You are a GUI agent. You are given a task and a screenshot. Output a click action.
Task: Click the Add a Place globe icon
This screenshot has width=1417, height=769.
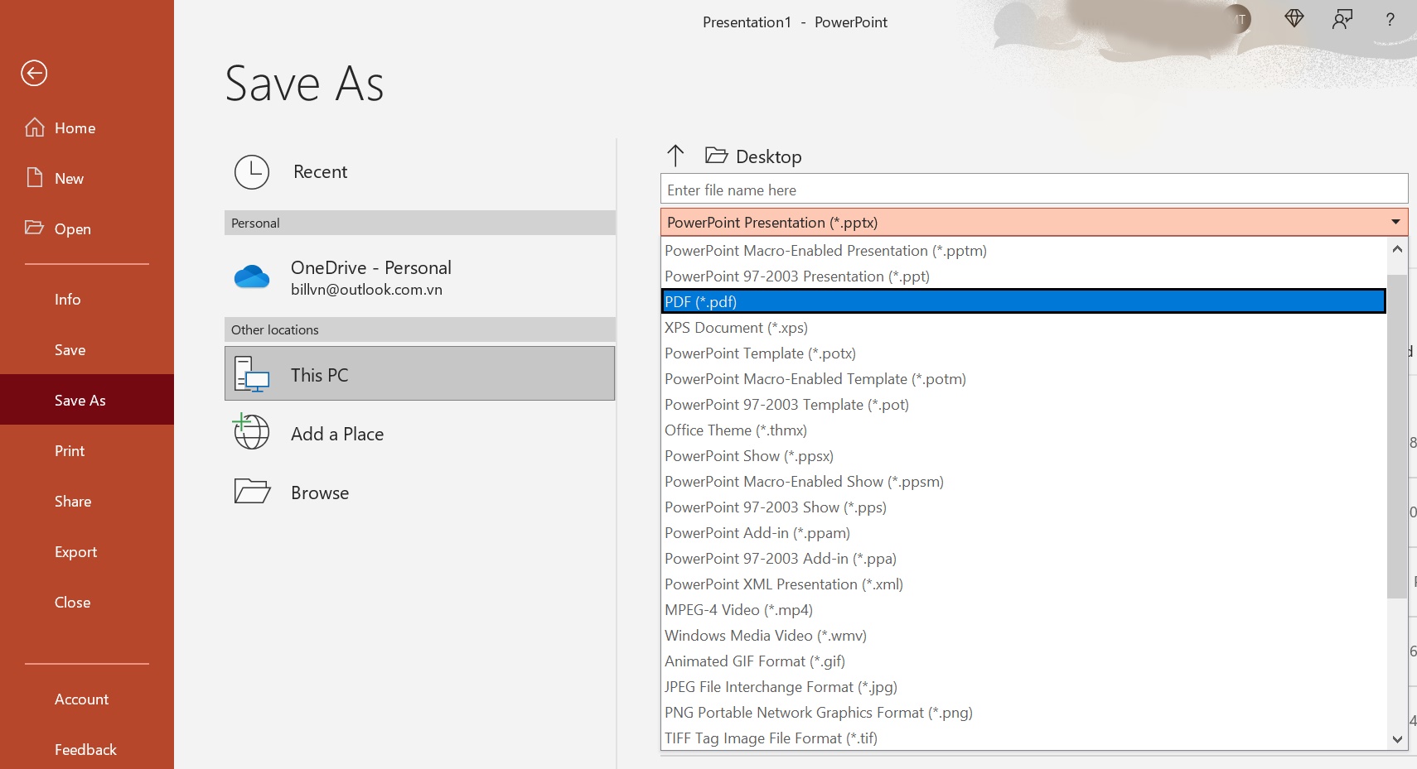(x=251, y=431)
